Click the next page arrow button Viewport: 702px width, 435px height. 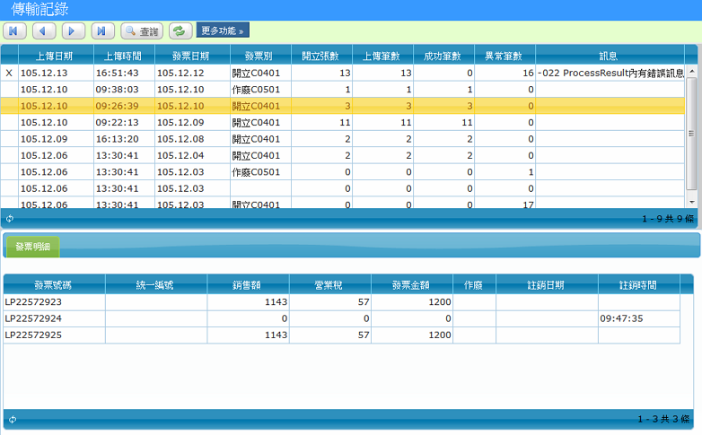[x=74, y=31]
